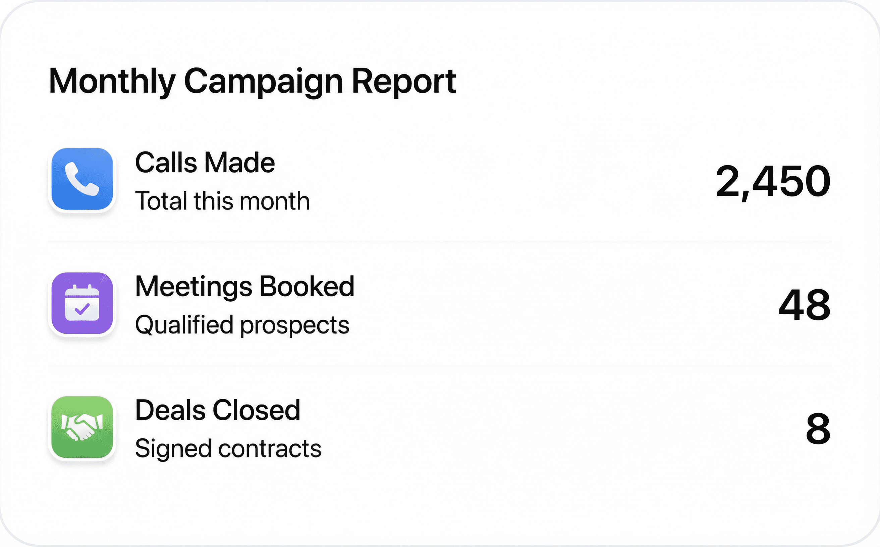Screen dimensions: 880x547
Task: Click the 2,450 calls count
Action: [773, 182]
